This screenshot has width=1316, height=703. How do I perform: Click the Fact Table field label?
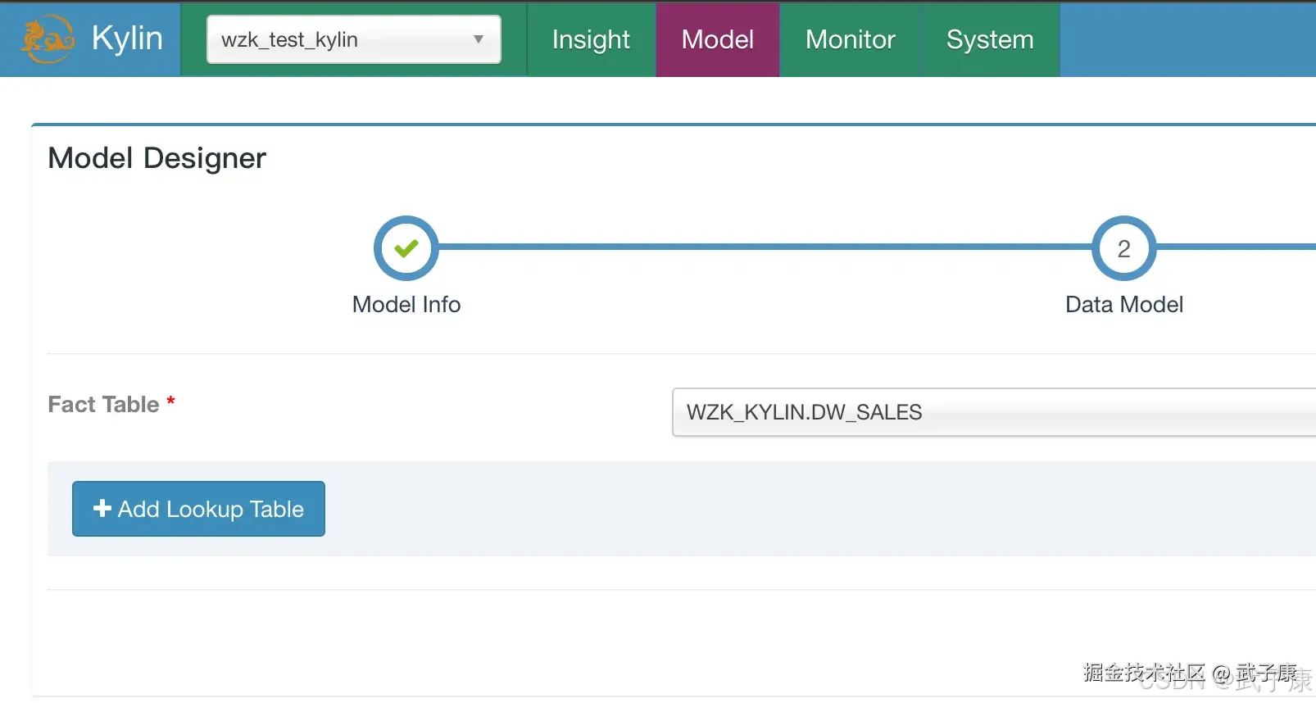103,405
